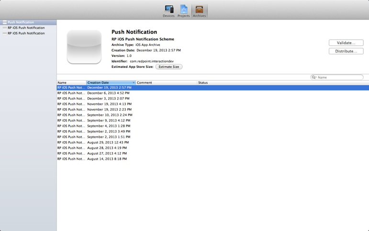Click the blank app icon thumbnail
This screenshot has width=369, height=231.
[84, 47]
